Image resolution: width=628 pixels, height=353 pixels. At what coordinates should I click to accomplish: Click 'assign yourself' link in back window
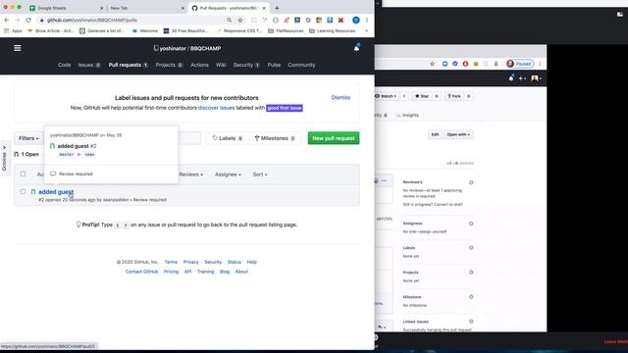[434, 231]
